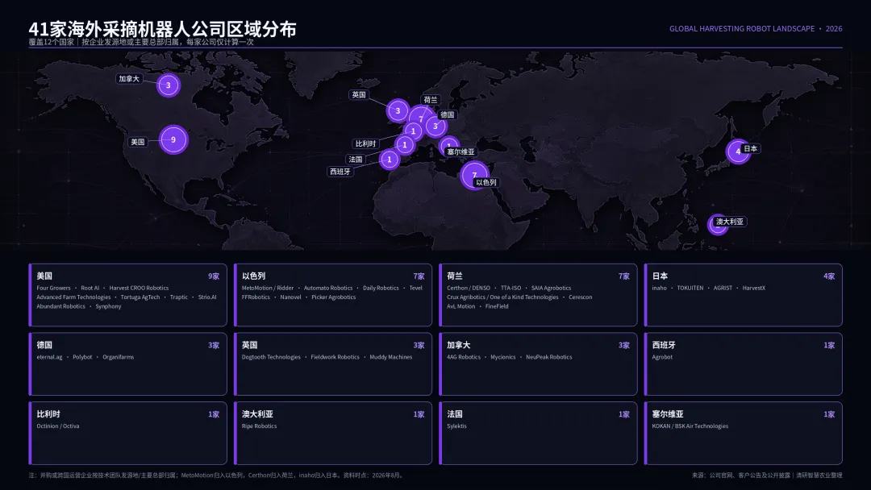
Task: Select TOKUITEN in the 日本 card
Action: 690,288
